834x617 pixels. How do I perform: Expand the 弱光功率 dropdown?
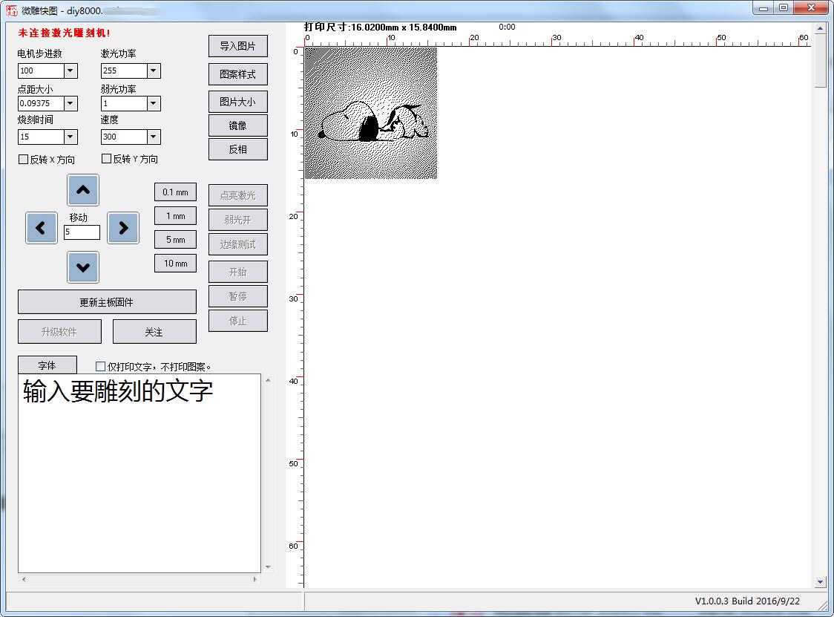click(153, 103)
